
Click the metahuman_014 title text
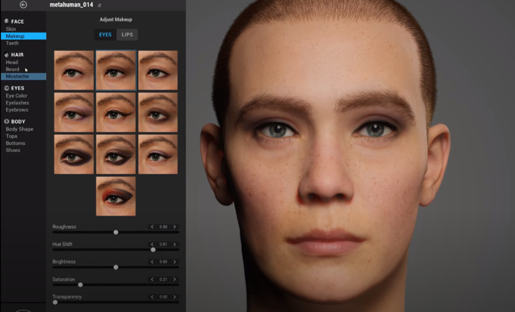pyautogui.click(x=71, y=5)
